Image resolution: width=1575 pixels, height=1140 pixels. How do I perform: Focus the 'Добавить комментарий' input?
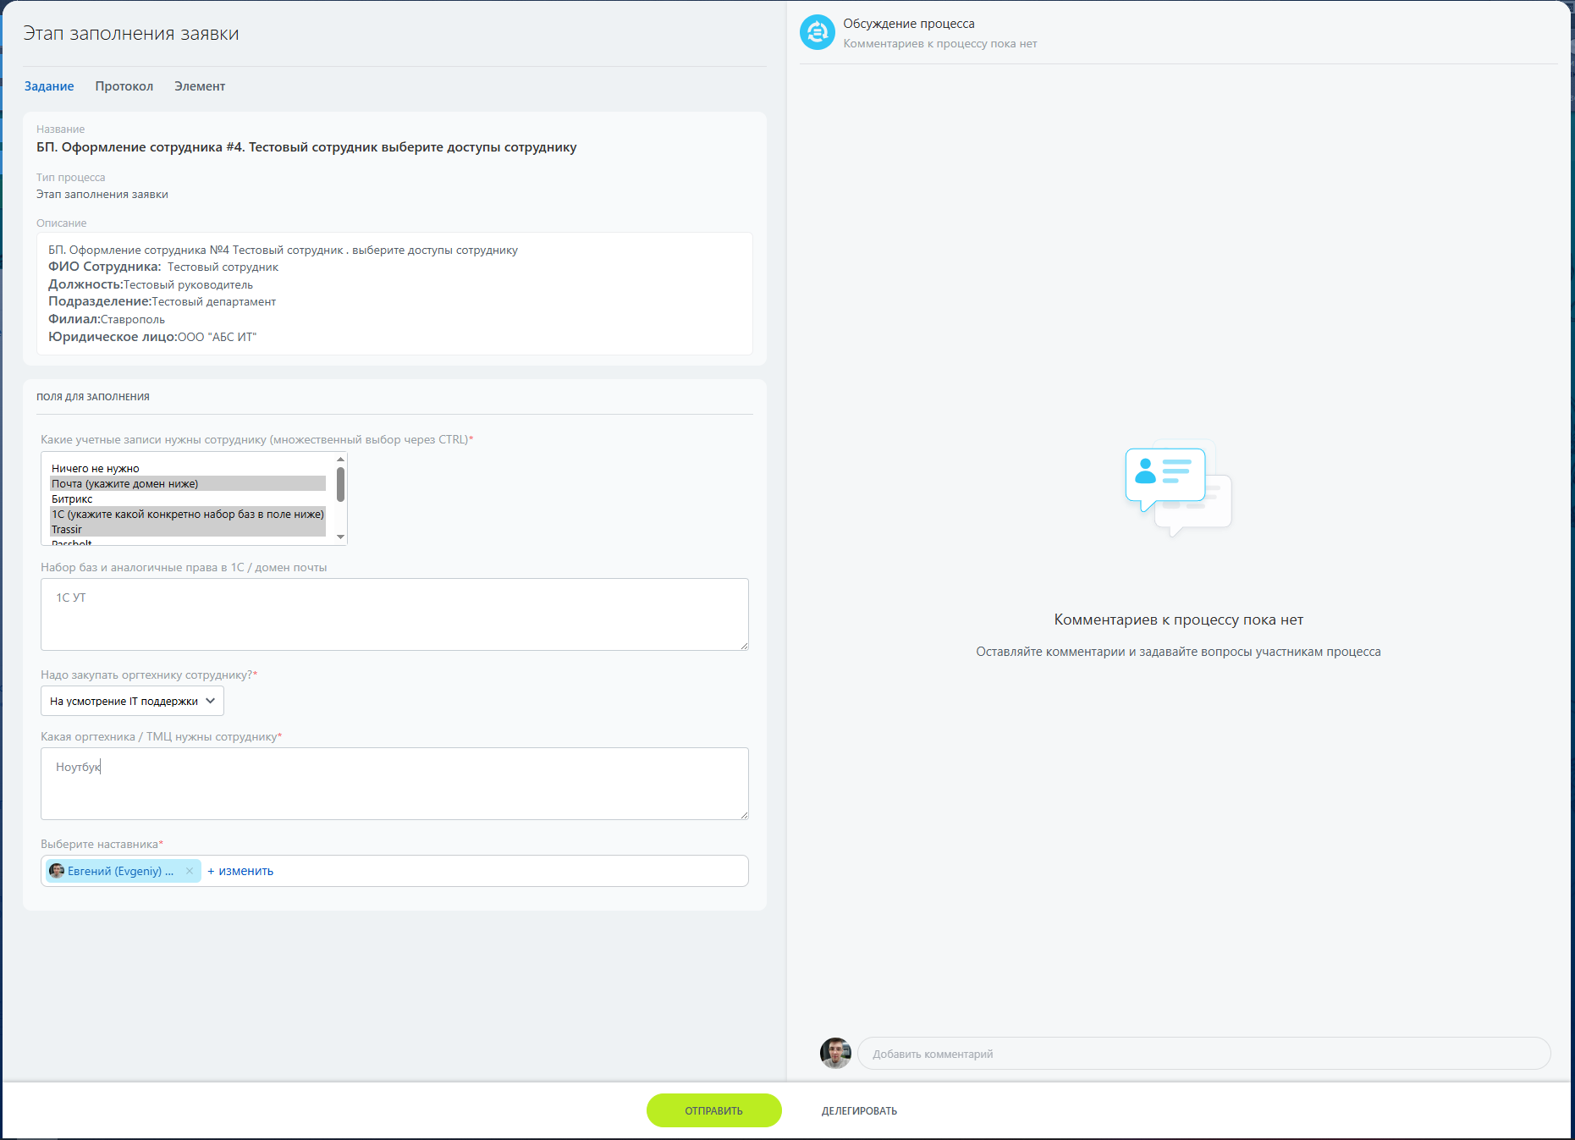point(1203,1054)
